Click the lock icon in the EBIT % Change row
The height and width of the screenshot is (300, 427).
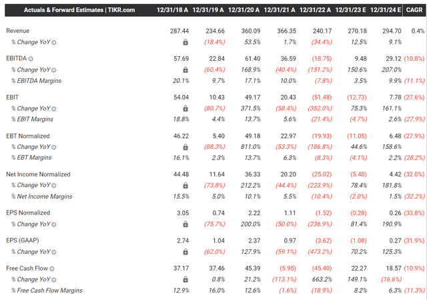[x=185, y=108]
